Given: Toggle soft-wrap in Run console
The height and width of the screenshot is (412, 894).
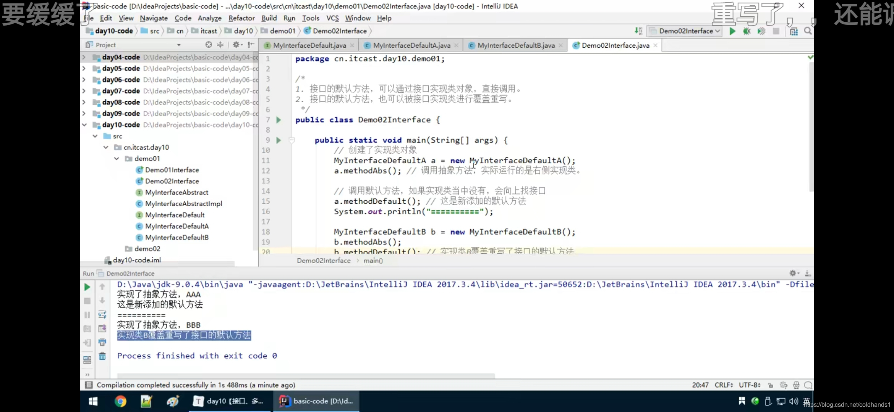Looking at the screenshot, I should click(x=102, y=314).
